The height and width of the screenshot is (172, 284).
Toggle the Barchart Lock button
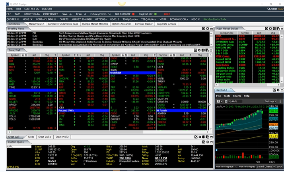point(280,166)
